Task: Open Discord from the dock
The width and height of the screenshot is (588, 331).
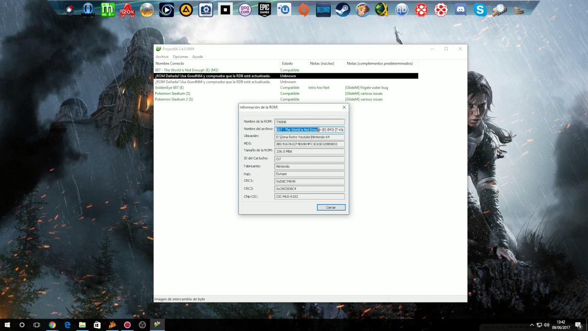Action: point(460,10)
